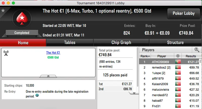Image resolution: width=202 pixels, height=109 pixels.
Task: Collapse the tournament info panel
Action: click(48, 76)
